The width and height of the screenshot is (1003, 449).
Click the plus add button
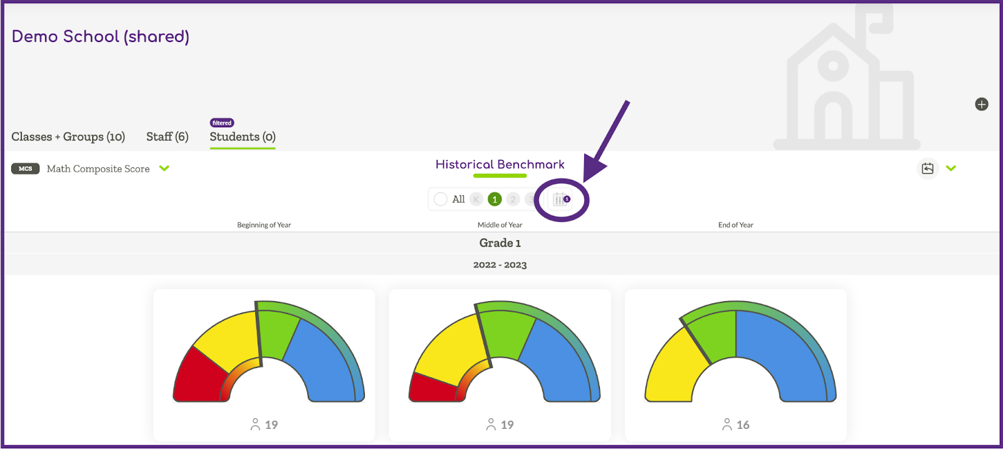pos(982,104)
